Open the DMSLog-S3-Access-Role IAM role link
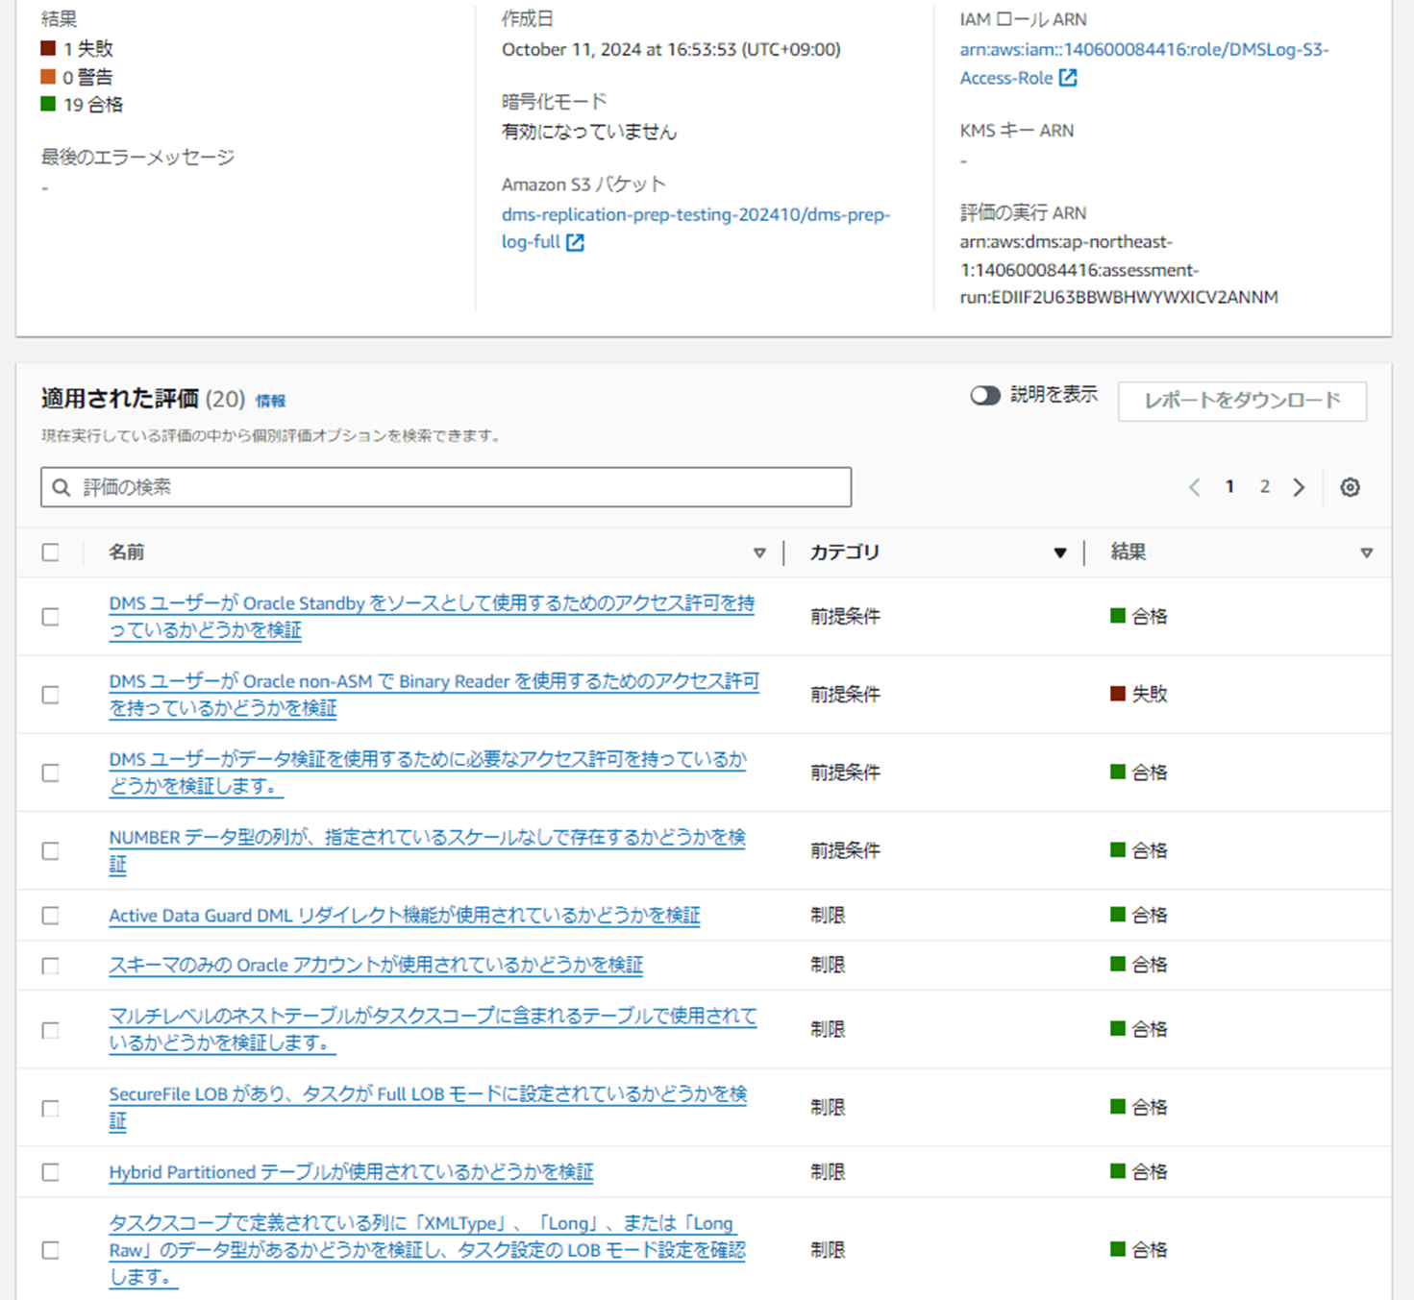Image resolution: width=1414 pixels, height=1300 pixels. point(1144,63)
